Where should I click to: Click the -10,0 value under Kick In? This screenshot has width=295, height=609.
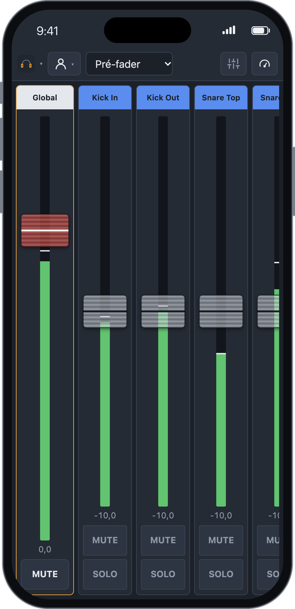(105, 515)
